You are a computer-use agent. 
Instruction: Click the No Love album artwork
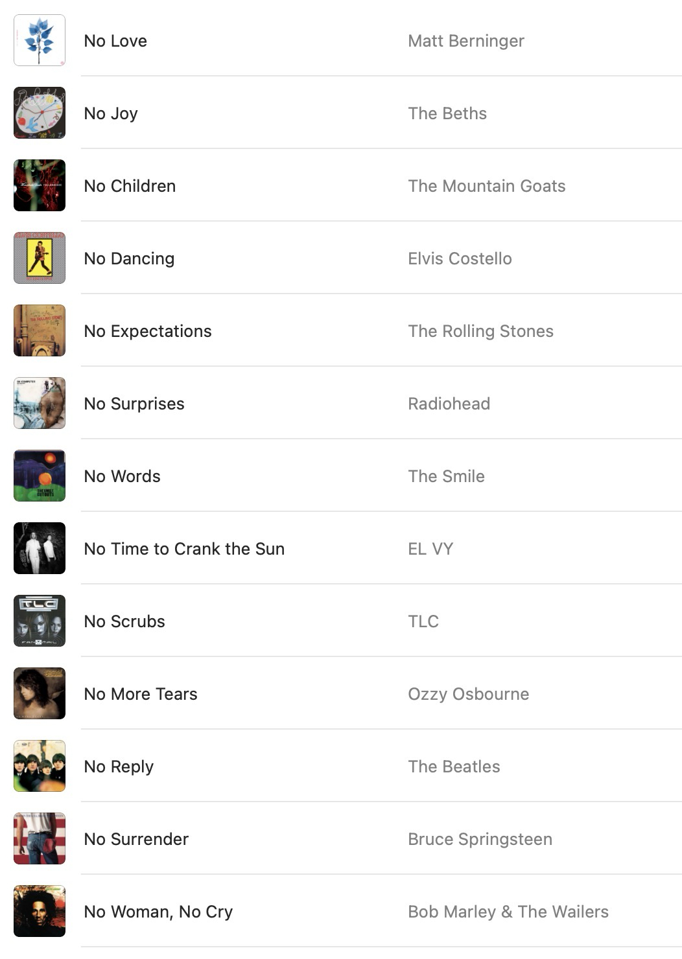pos(40,40)
